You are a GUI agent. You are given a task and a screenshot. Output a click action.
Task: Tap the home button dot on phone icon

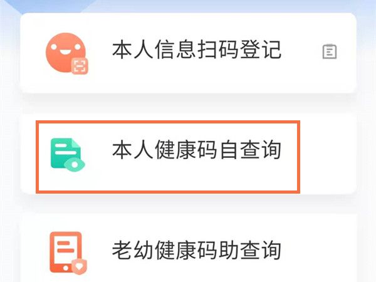(66, 268)
